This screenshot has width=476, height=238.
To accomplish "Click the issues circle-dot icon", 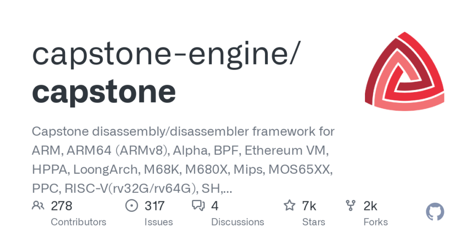I will point(132,205).
